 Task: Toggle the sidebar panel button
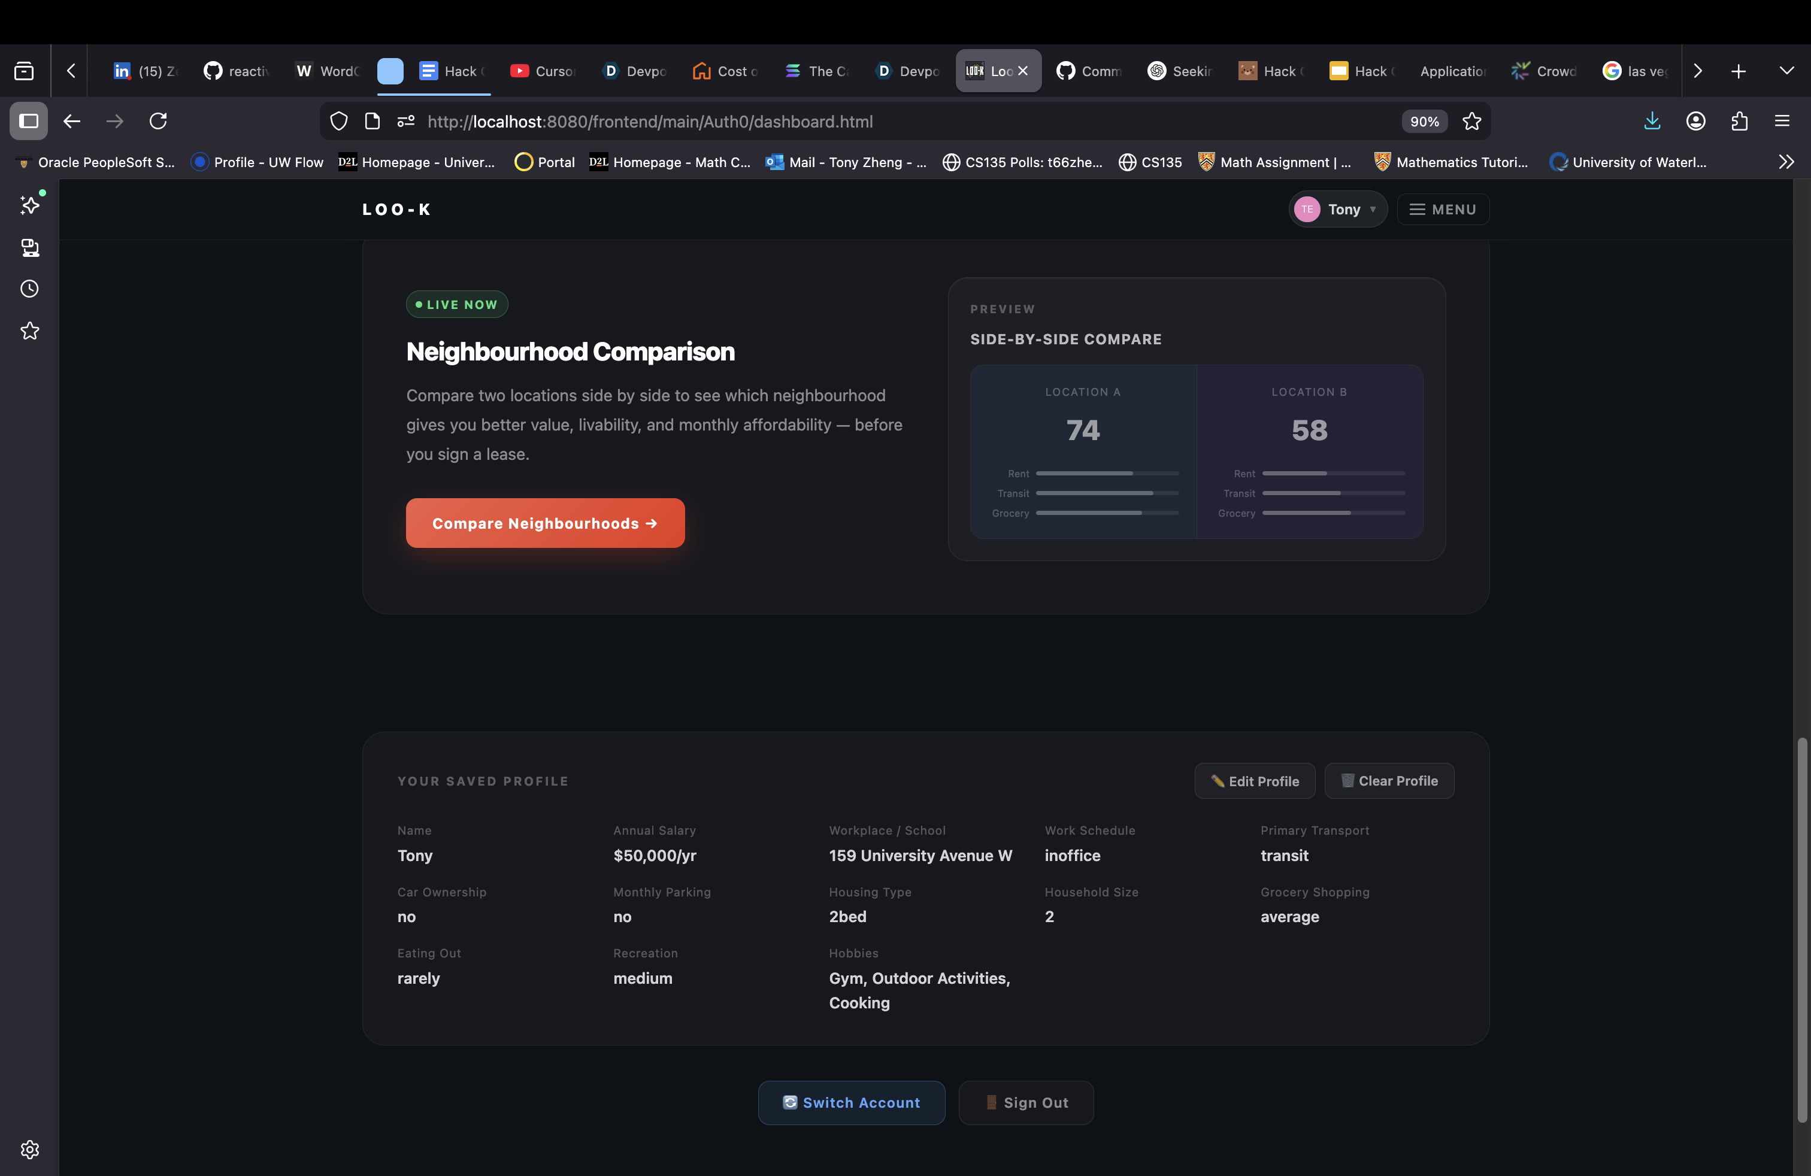[29, 122]
